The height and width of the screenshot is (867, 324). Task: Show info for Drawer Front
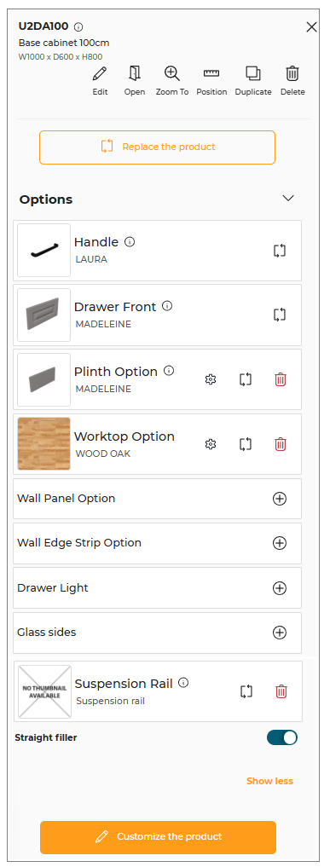[167, 306]
